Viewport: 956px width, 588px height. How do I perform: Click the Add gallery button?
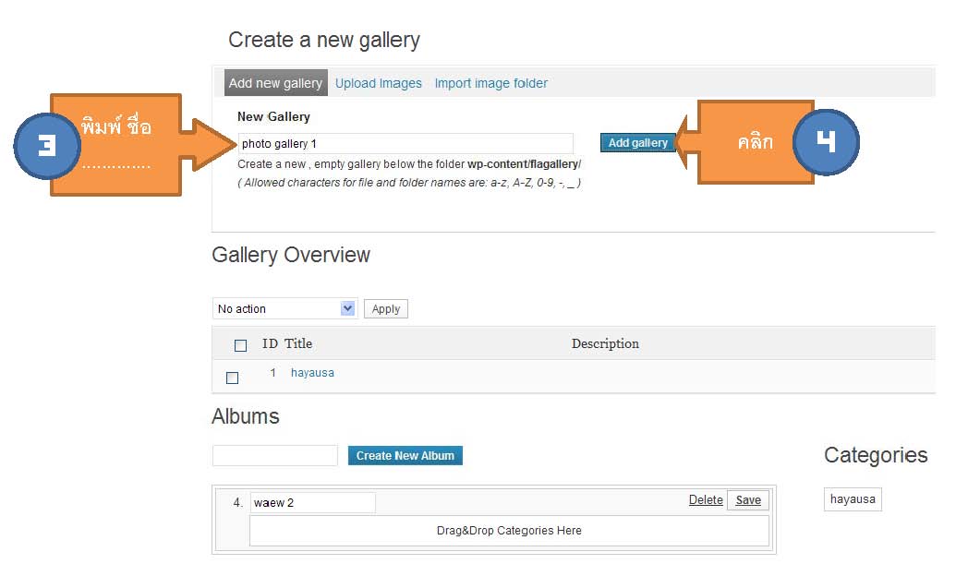tap(637, 142)
